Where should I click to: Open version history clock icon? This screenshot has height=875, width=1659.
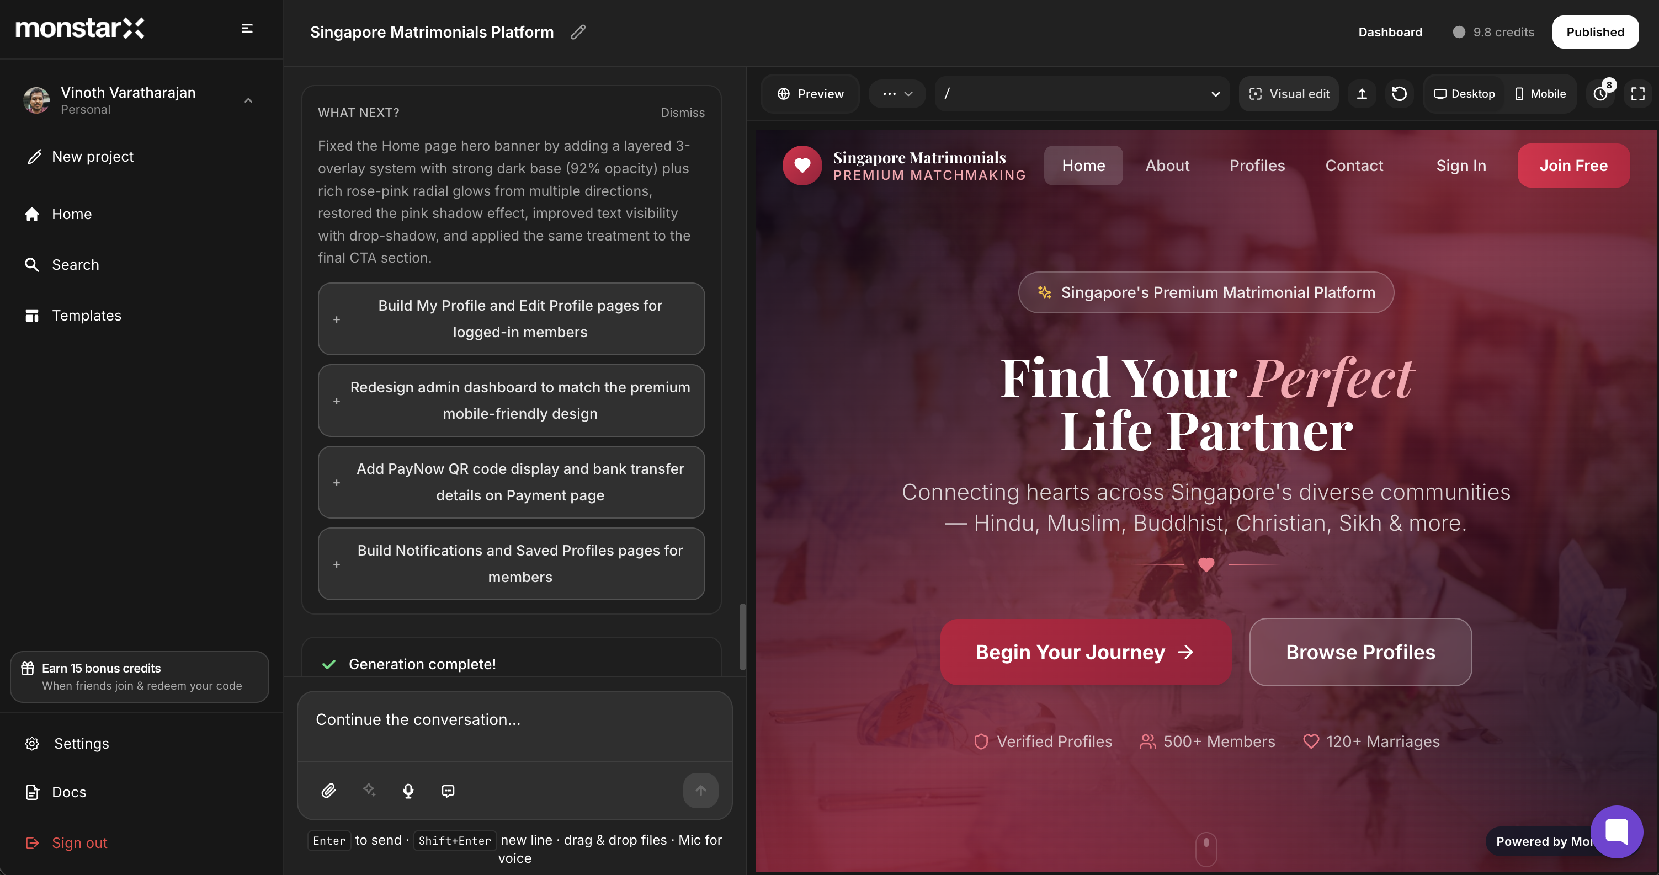(x=1600, y=94)
